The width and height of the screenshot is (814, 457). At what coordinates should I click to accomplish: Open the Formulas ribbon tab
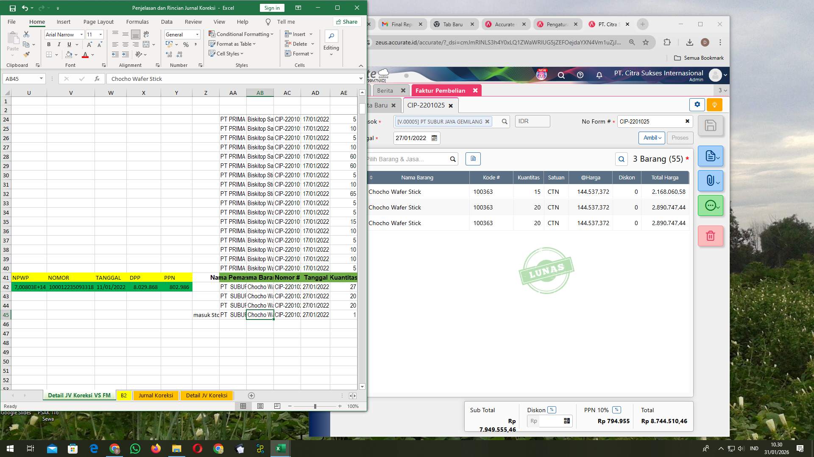(138, 22)
